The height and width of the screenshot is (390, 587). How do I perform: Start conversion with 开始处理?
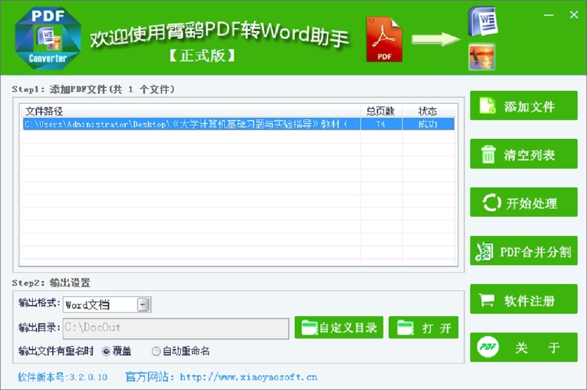pos(524,203)
